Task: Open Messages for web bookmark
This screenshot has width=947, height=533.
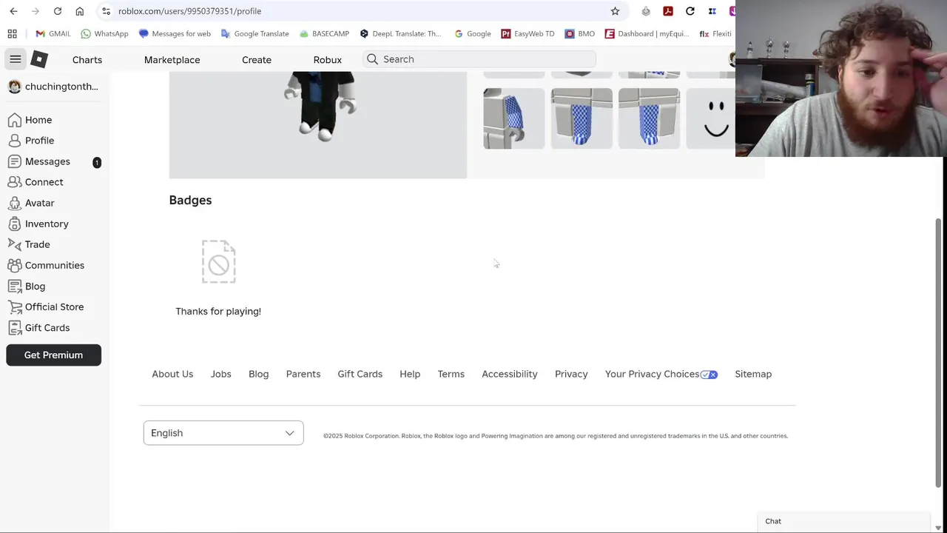Action: click(x=175, y=33)
